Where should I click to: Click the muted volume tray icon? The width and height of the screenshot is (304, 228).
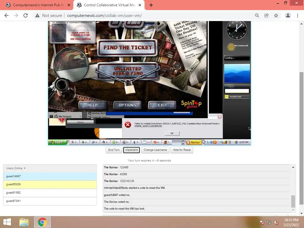click(x=276, y=222)
